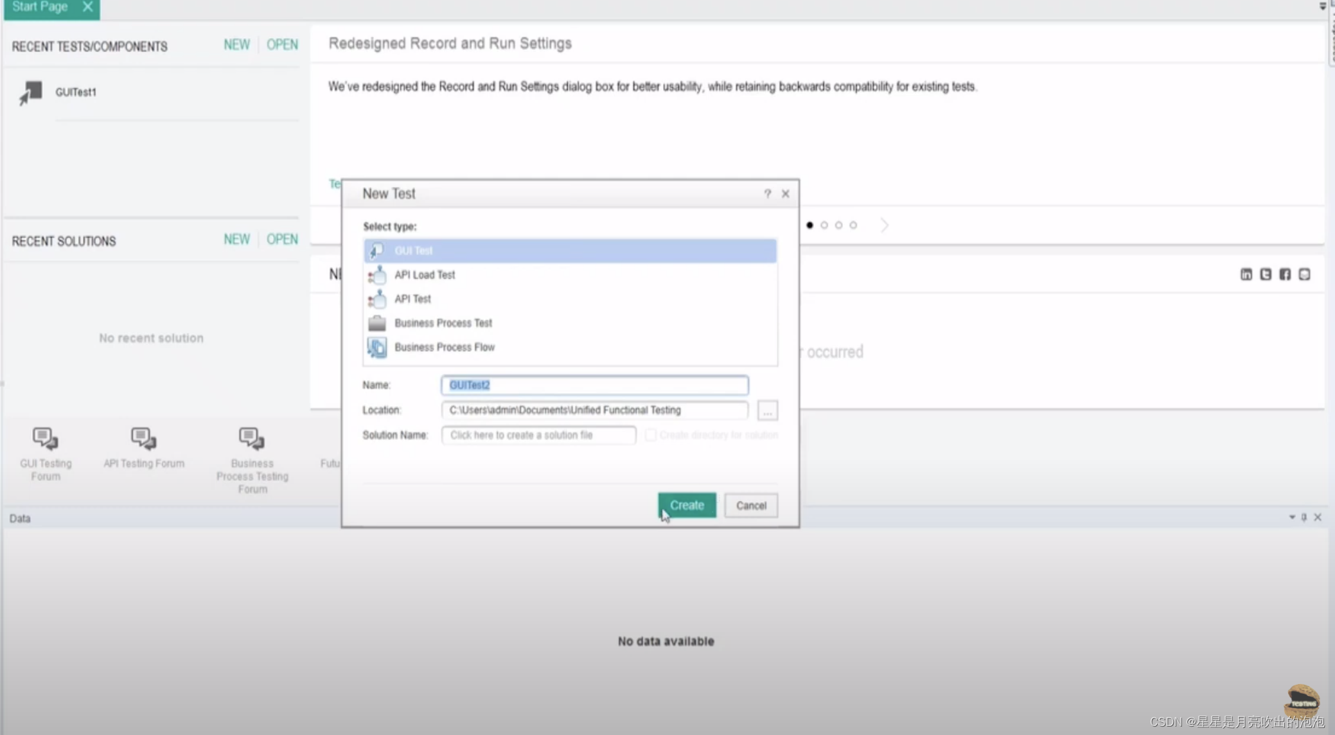Select the API Test icon

[377, 299]
